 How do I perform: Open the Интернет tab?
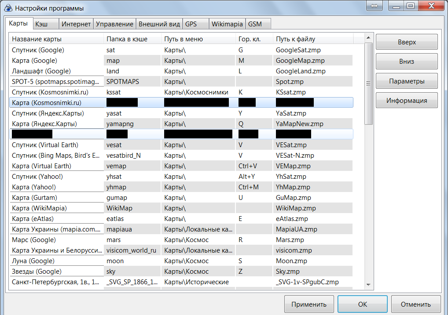tap(76, 24)
